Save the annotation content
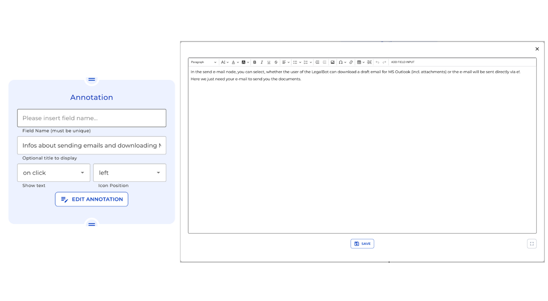Image resolution: width=548 pixels, height=301 pixels. coord(362,243)
